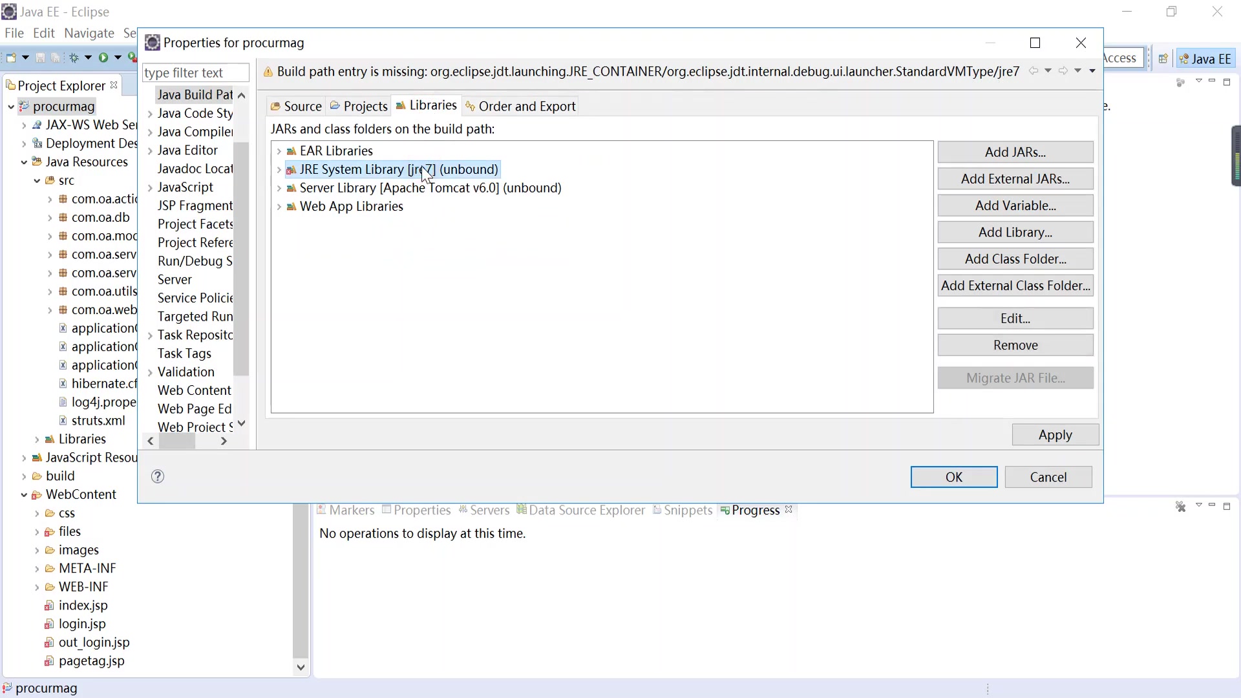Expand Java Editor category
The image size is (1241, 698).
tap(150, 151)
